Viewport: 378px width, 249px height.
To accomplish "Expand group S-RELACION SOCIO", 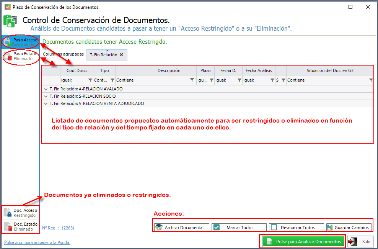I will [46, 96].
